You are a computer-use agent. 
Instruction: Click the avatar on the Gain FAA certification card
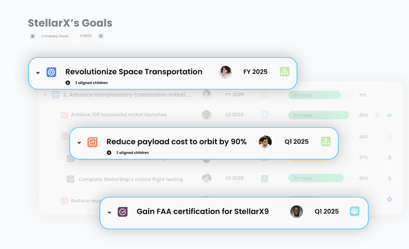[x=297, y=211]
